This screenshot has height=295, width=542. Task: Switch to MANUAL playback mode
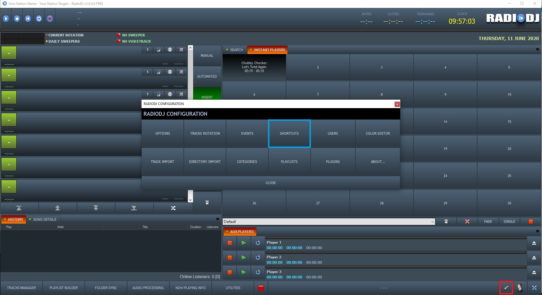[x=207, y=56]
